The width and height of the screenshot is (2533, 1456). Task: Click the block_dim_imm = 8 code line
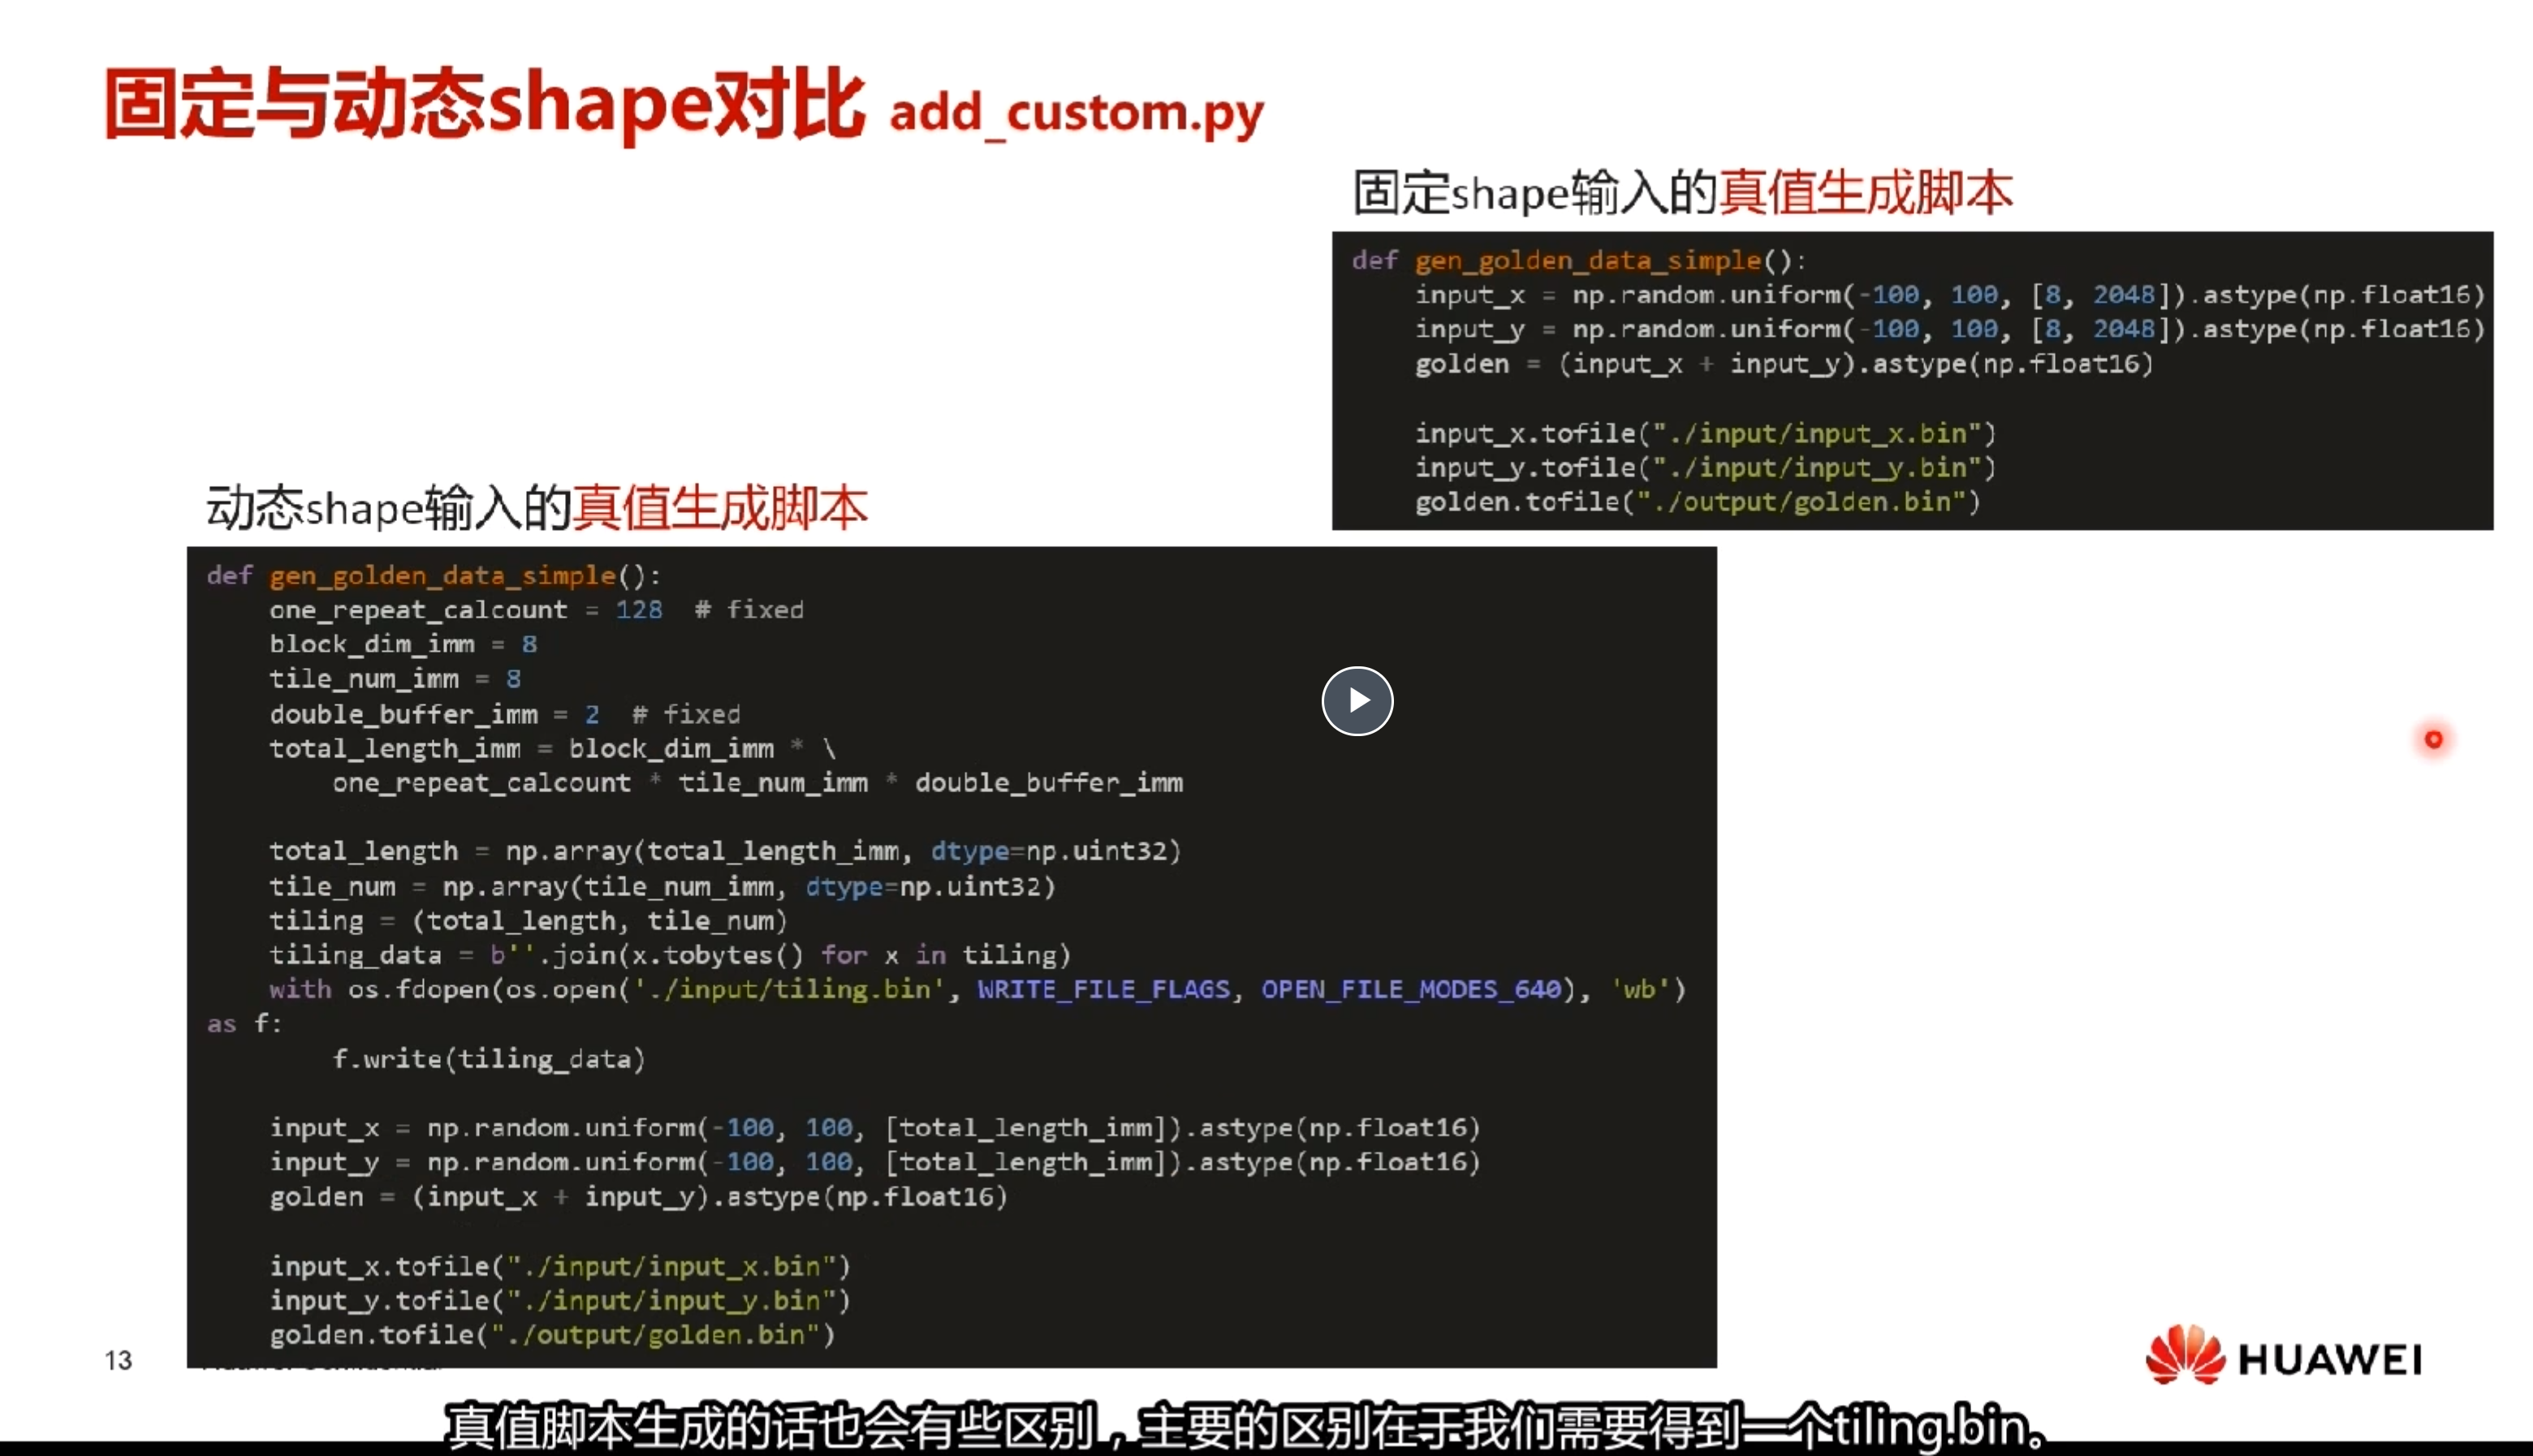click(x=402, y=644)
